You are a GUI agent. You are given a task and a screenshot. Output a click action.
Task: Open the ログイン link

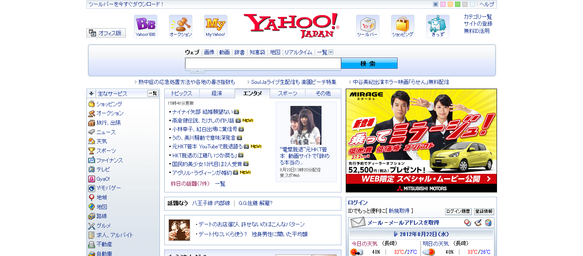(x=358, y=202)
